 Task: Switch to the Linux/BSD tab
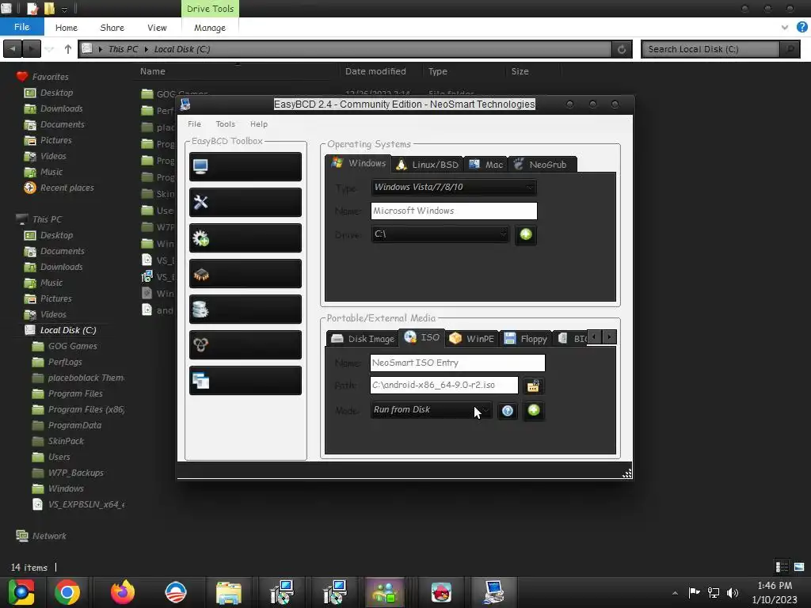[427, 165]
